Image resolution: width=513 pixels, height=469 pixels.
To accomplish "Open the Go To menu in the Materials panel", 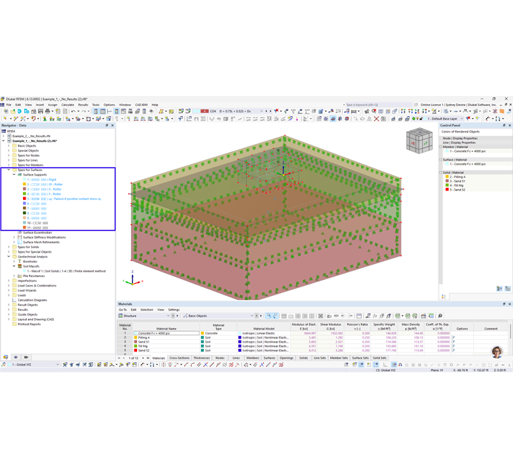I will click(123, 310).
